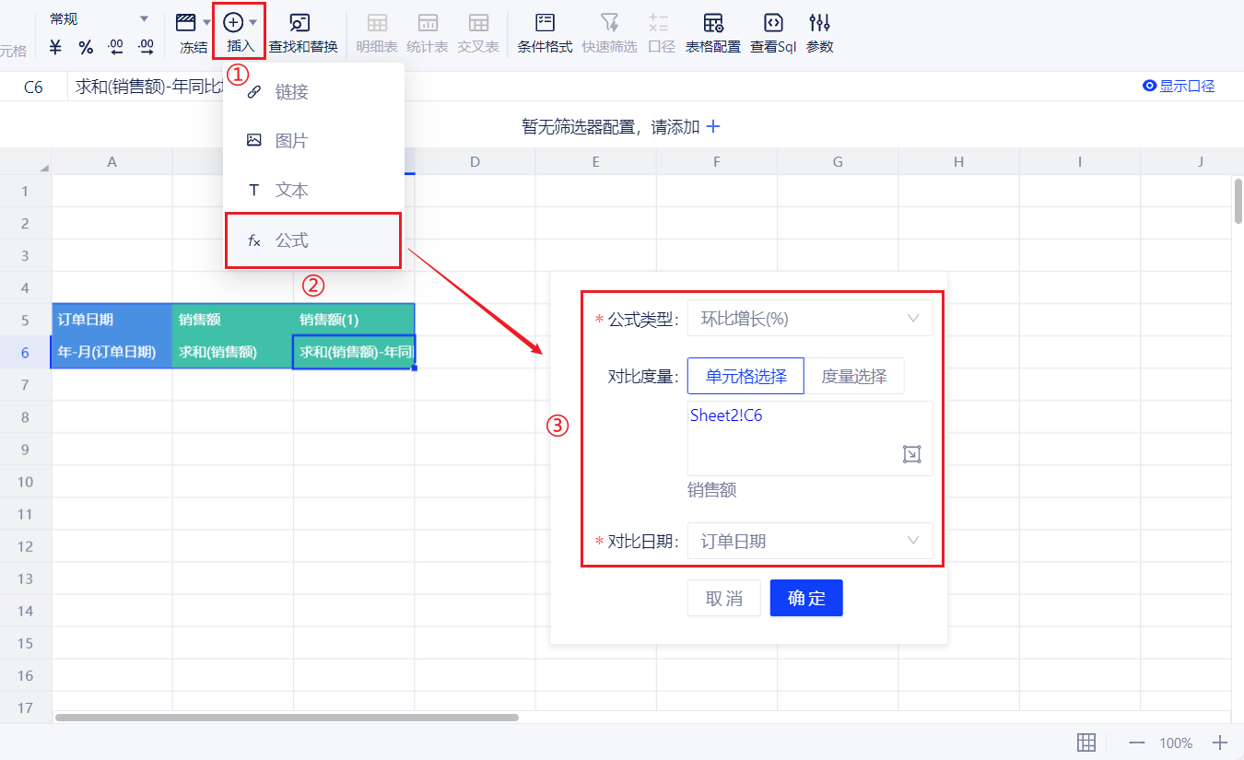The image size is (1244, 760).
Task: Open Conditional Format tool
Action: click(545, 32)
